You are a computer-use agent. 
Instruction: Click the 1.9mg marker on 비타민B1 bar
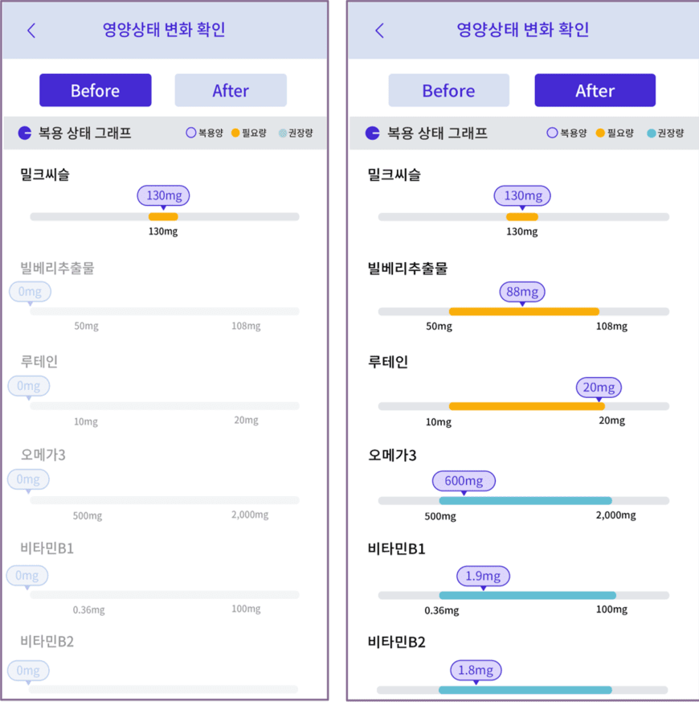tap(483, 576)
